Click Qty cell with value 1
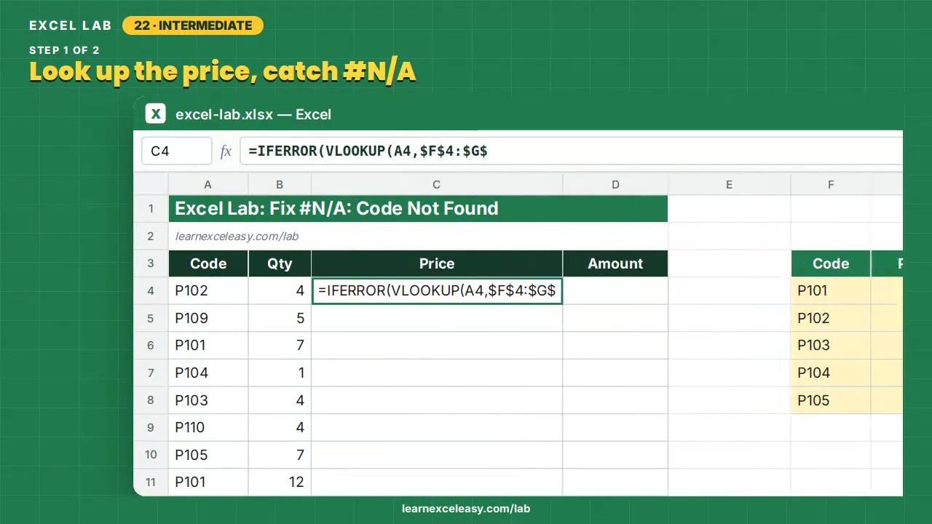Image resolution: width=932 pixels, height=524 pixels. 280,373
